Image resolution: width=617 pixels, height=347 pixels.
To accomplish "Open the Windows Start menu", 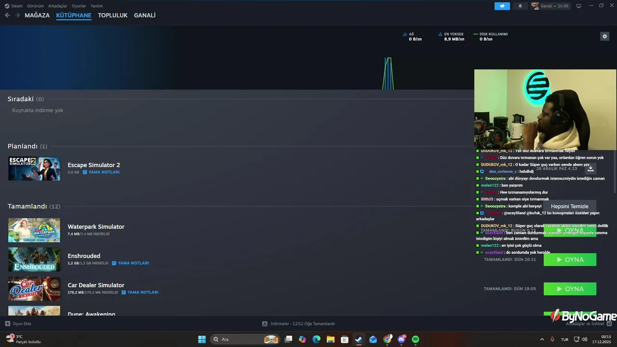I will coord(202,339).
